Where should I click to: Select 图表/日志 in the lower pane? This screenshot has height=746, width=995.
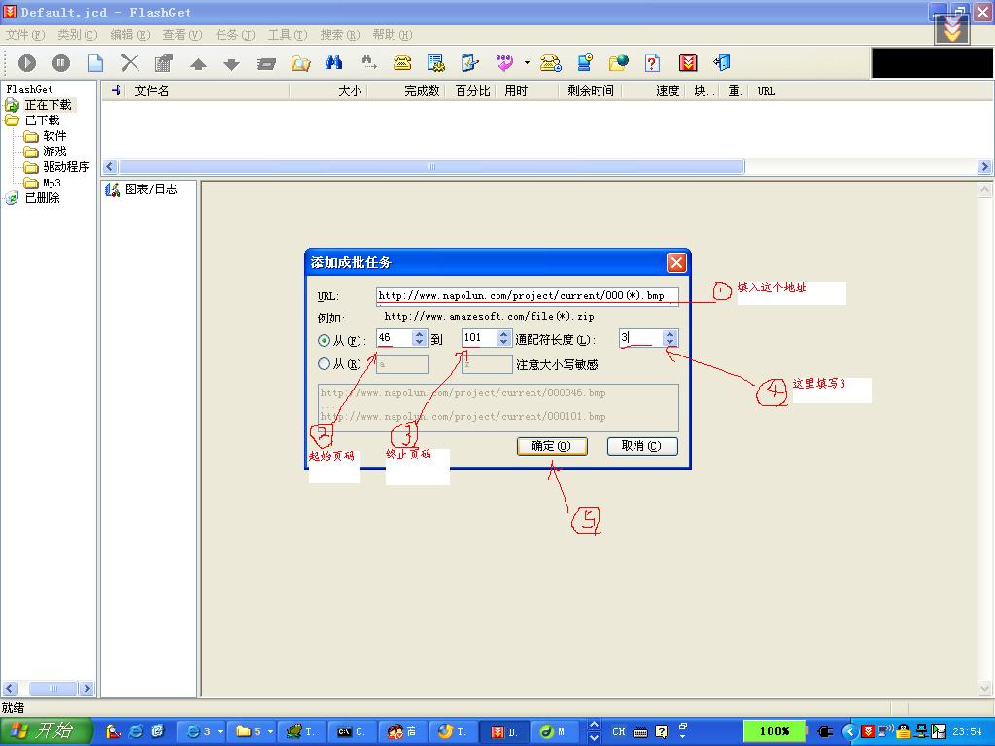[x=151, y=189]
